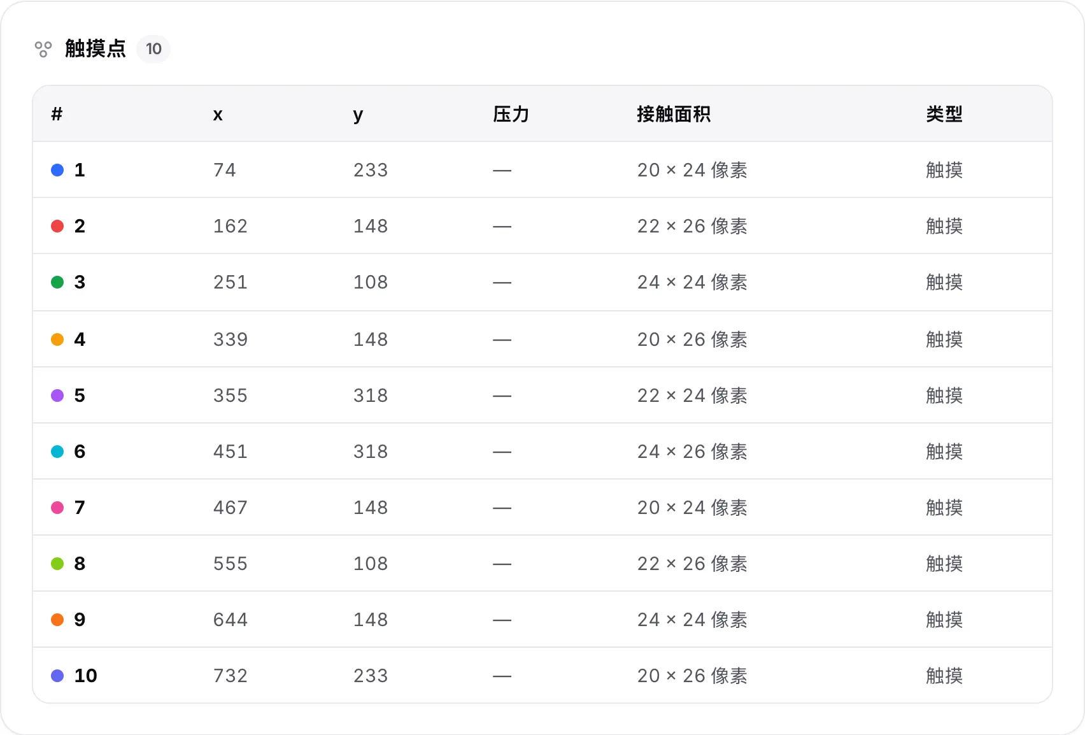Select row number 10 label

pyautogui.click(x=86, y=676)
